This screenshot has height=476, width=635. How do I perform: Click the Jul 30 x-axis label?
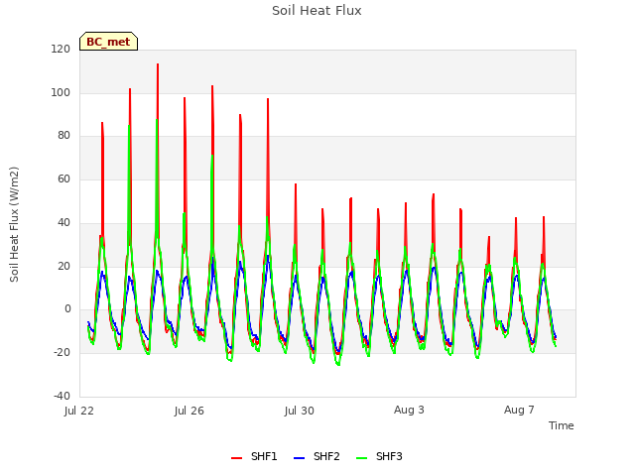point(300,411)
